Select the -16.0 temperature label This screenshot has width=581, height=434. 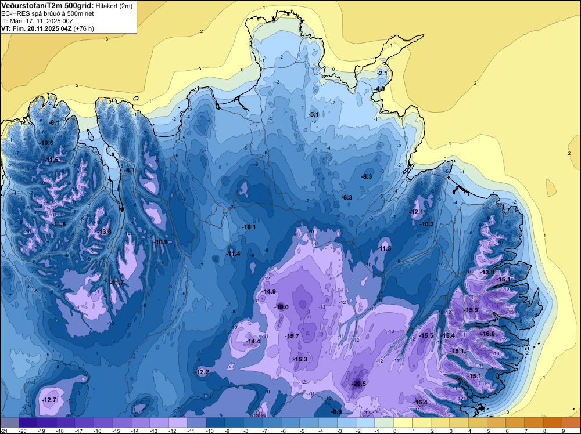(x=487, y=334)
